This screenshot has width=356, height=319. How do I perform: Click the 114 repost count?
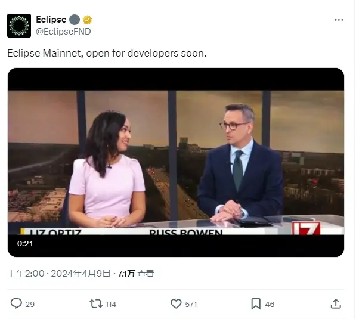click(111, 304)
